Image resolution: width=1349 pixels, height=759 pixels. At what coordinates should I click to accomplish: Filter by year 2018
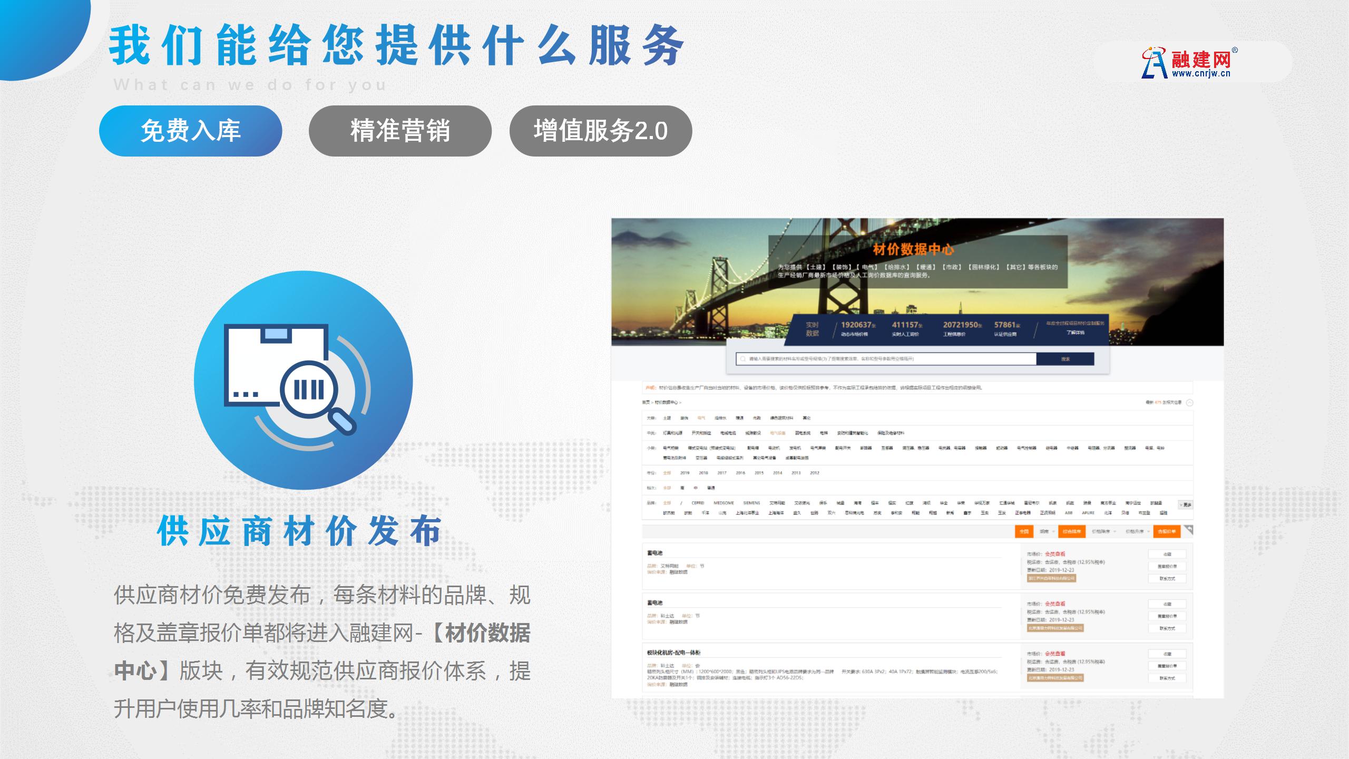(703, 473)
